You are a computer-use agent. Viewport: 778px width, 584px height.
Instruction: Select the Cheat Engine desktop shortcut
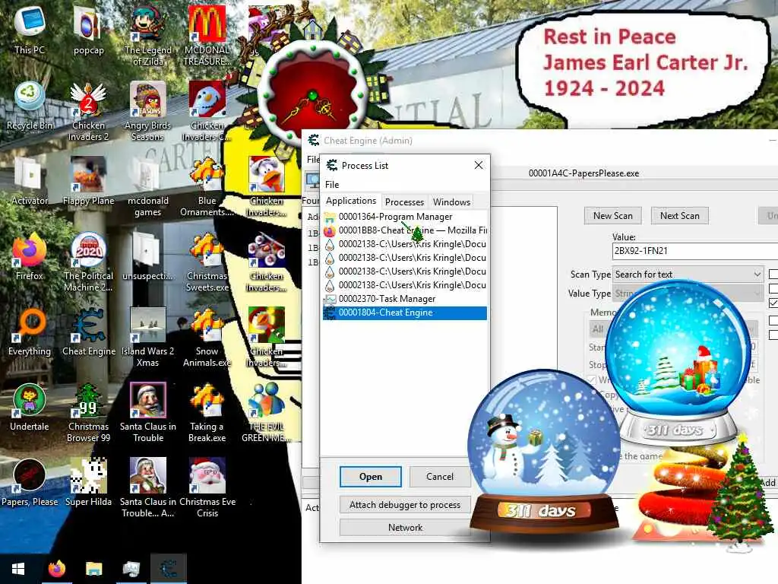click(x=88, y=332)
